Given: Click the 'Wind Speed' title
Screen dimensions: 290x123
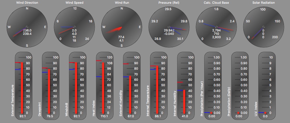Looking at the screenshot, I should coord(74,3).
